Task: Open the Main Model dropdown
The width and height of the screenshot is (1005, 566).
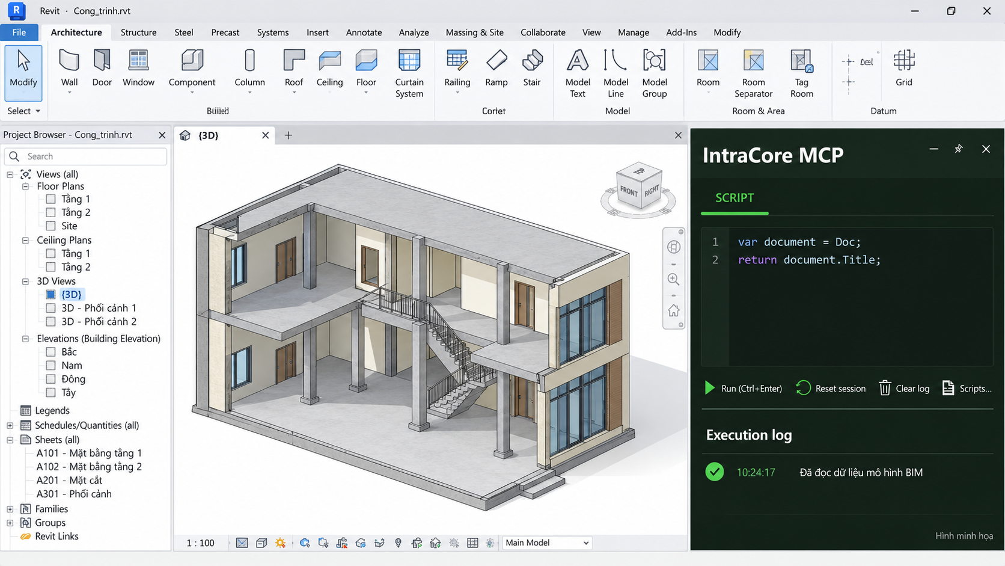Action: pos(547,543)
